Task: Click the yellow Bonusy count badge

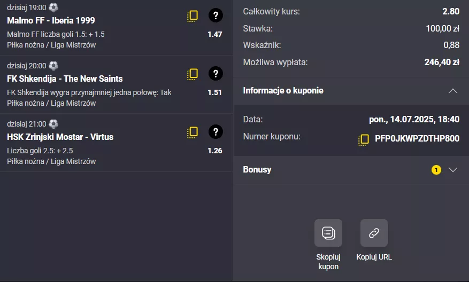Action: click(x=436, y=170)
